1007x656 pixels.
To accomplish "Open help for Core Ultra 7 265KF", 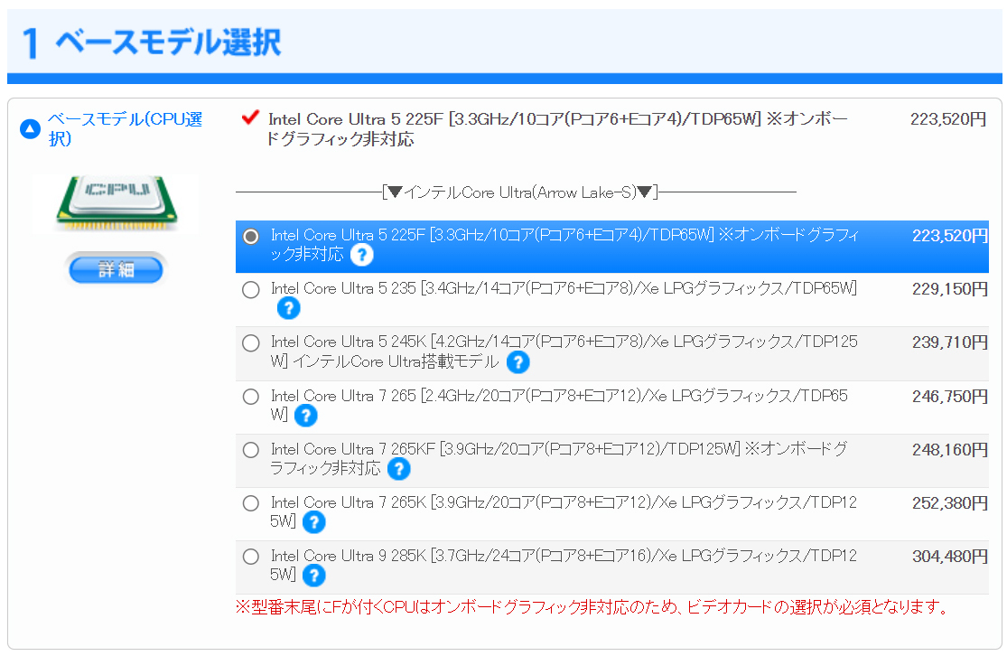I will click(399, 469).
